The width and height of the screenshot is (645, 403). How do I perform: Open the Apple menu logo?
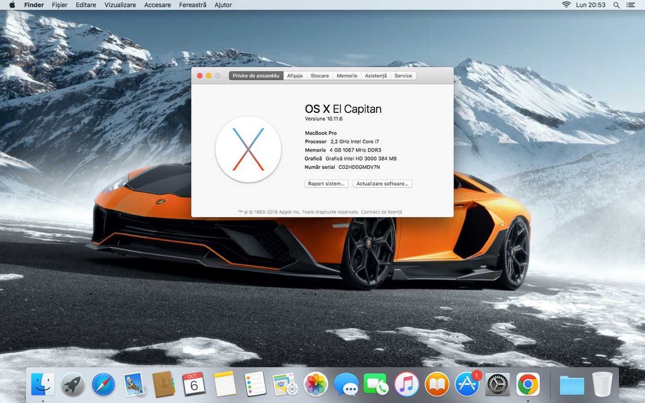12,5
